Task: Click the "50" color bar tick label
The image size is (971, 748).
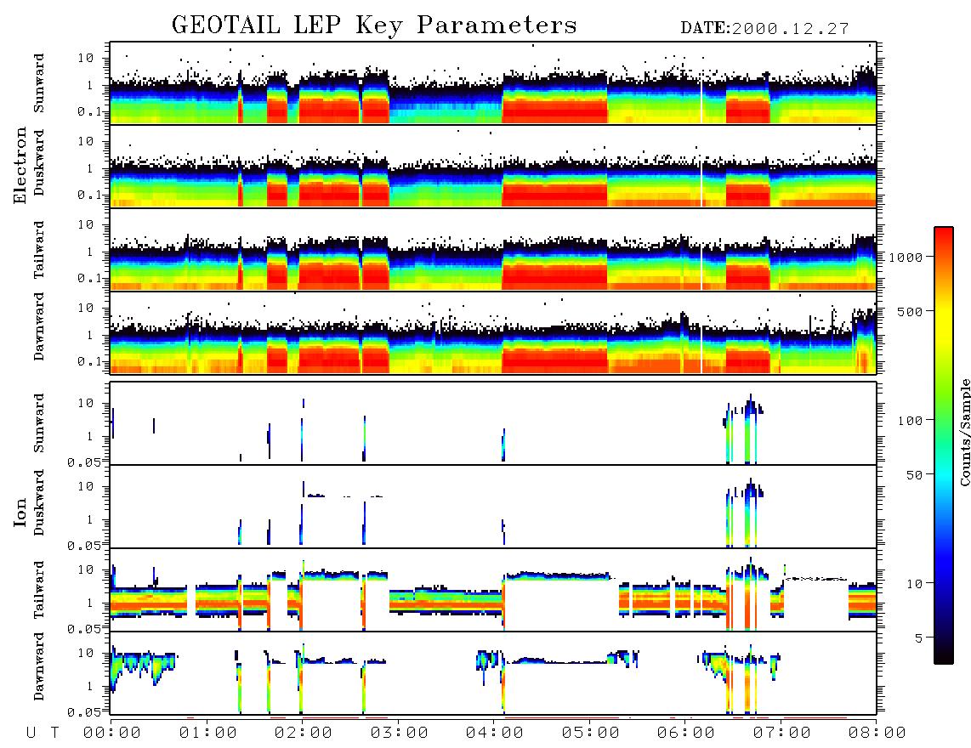Action: click(914, 475)
